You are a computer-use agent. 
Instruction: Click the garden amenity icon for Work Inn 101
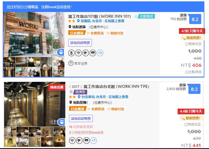[72, 53]
